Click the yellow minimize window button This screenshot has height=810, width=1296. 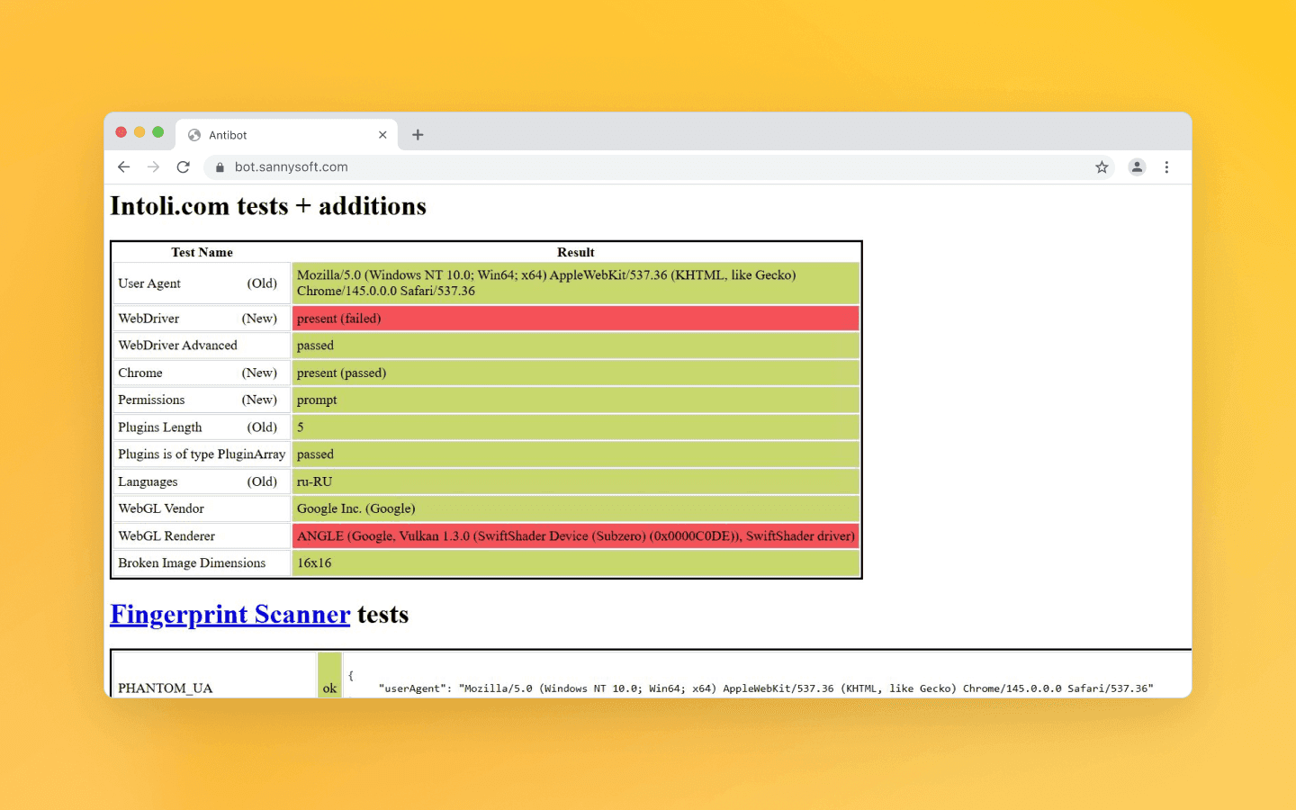(139, 132)
